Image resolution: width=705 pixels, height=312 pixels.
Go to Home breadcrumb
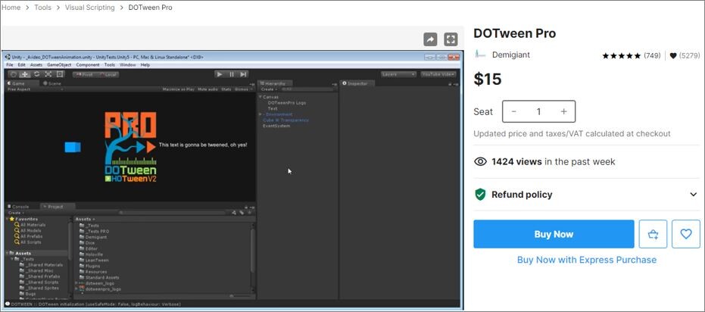(x=11, y=8)
